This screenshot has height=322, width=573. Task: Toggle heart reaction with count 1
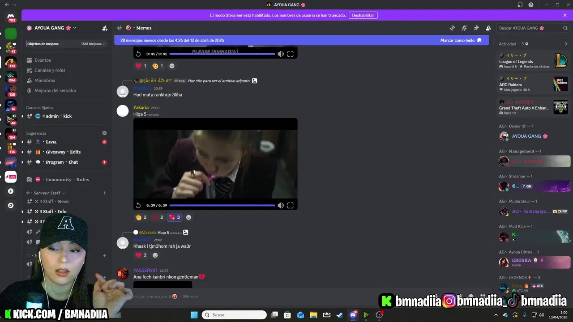tap(141, 66)
